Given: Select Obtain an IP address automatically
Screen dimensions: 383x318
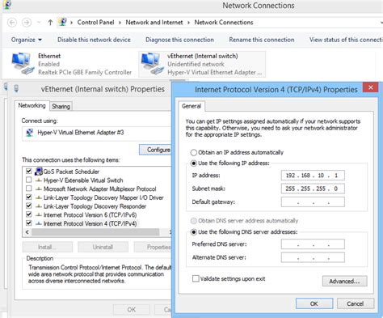Looking at the screenshot, I should point(194,153).
